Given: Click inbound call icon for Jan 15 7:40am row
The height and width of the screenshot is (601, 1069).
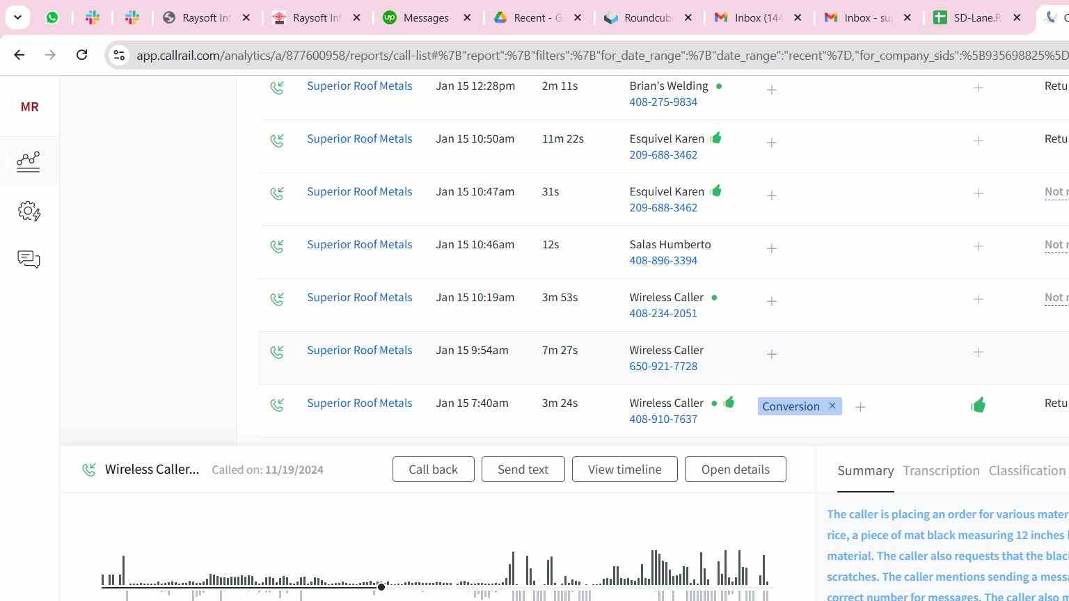Looking at the screenshot, I should (277, 405).
